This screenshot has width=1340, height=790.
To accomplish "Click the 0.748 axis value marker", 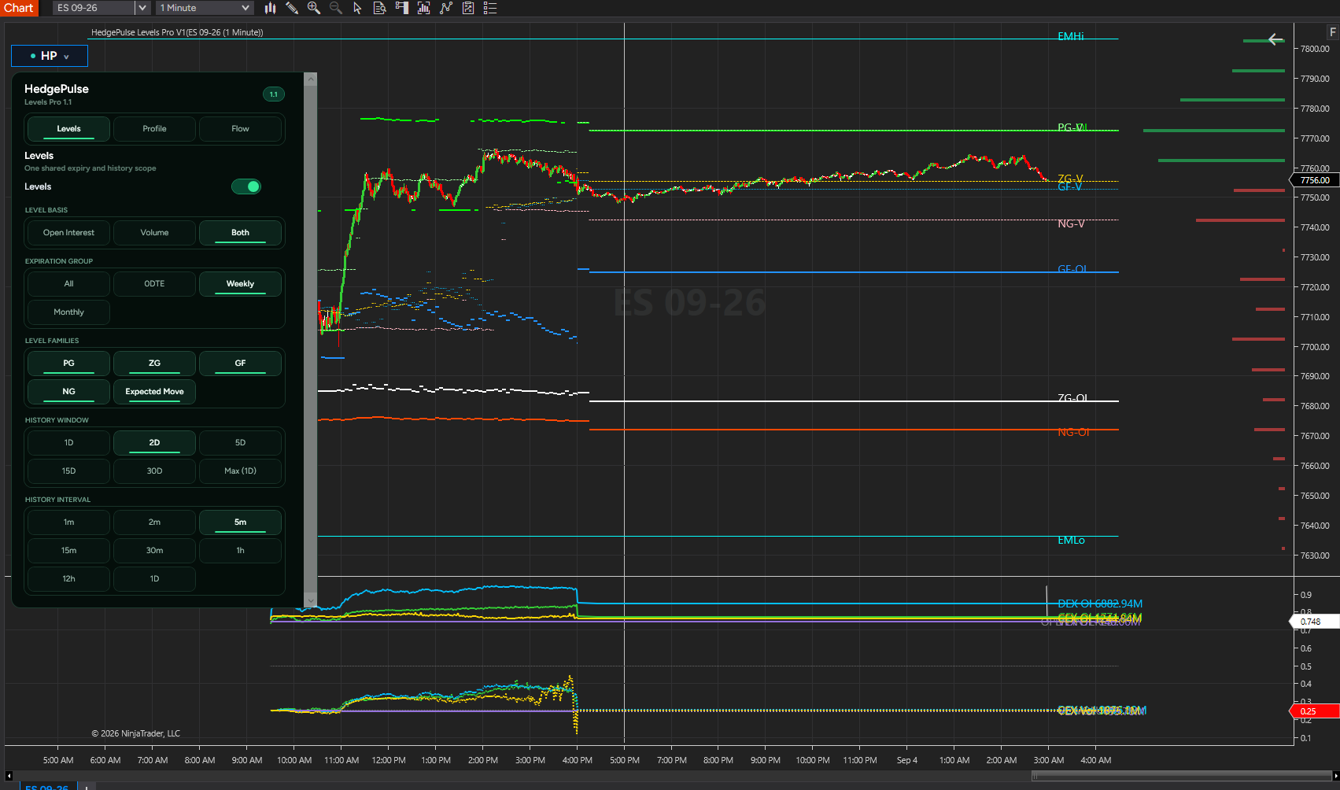I will 1315,622.
